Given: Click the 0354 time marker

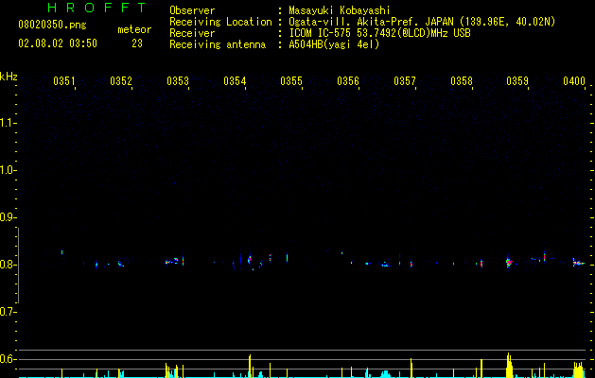Looking at the screenshot, I should point(235,81).
